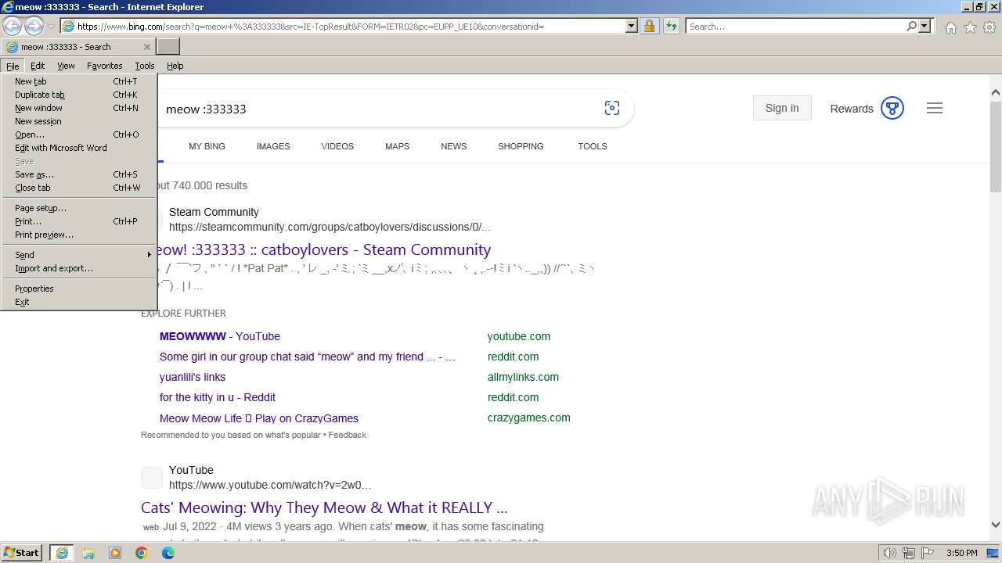Open the MY BING tab
Screen dimensions: 1002x563
[x=207, y=146]
